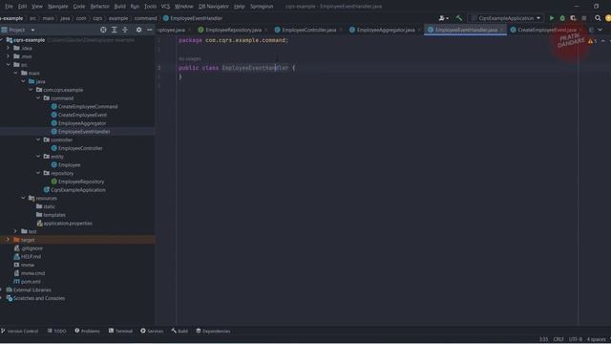Open the VCS menu
The width and height of the screenshot is (611, 344).
click(x=165, y=7)
